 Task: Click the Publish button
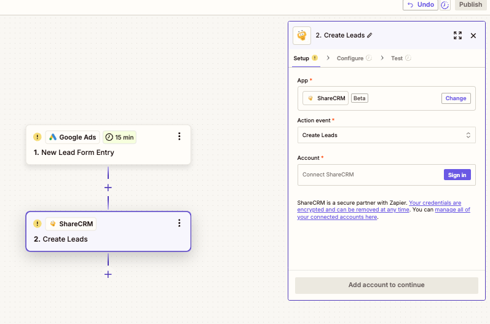tap(470, 5)
